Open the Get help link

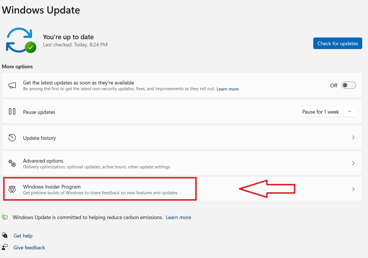point(23,236)
